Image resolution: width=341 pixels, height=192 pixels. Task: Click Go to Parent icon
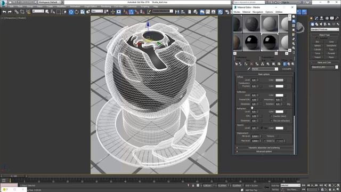(x=289, y=64)
